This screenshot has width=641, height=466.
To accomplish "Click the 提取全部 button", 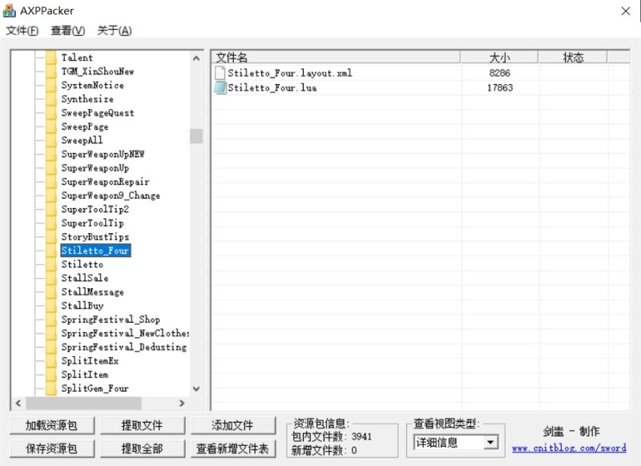I will (143, 449).
